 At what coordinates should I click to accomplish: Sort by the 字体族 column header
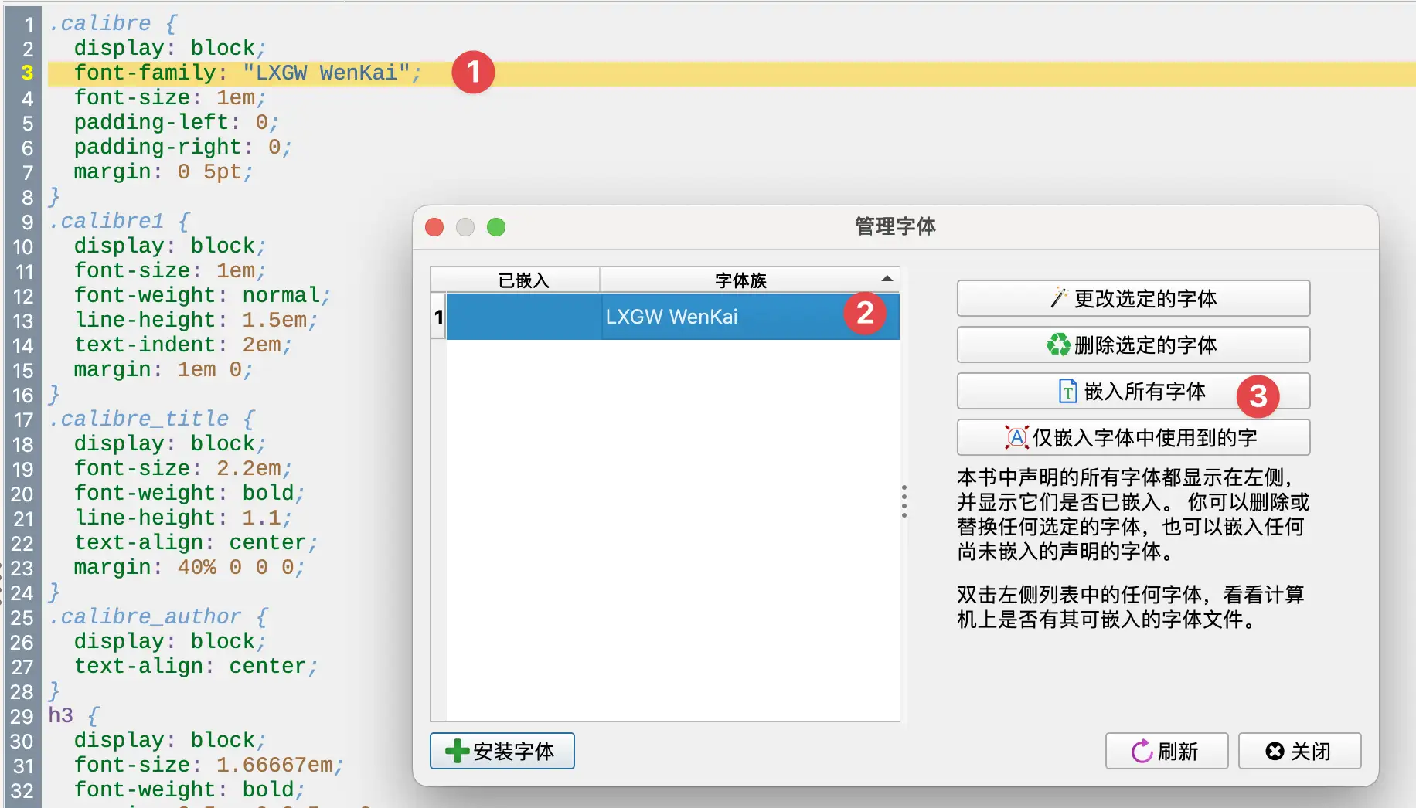coord(740,280)
